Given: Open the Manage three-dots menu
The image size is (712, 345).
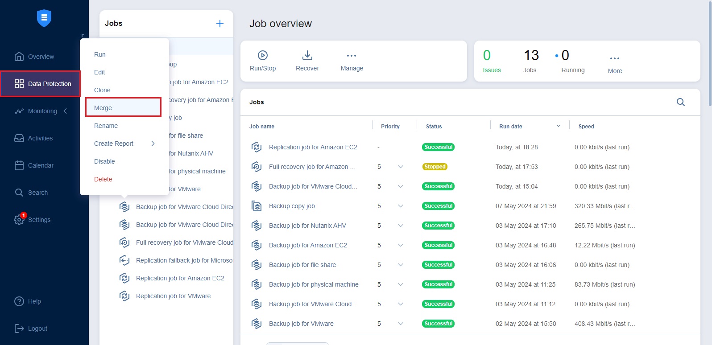Looking at the screenshot, I should (352, 56).
